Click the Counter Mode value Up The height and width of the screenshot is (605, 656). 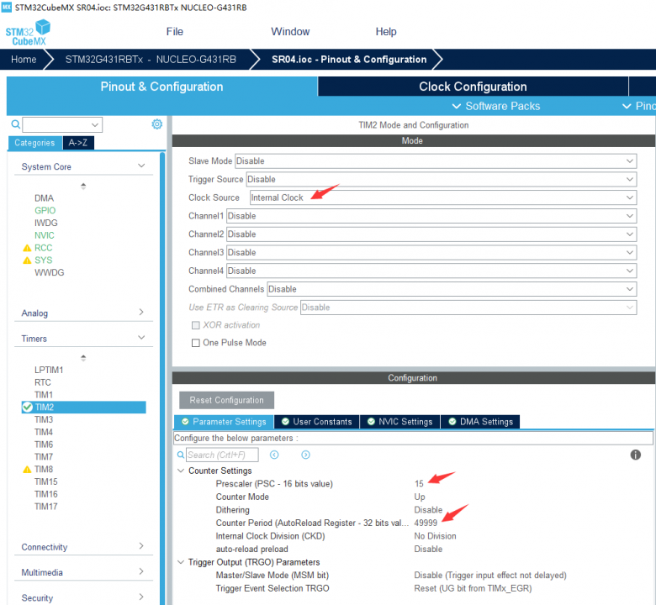pyautogui.click(x=420, y=497)
